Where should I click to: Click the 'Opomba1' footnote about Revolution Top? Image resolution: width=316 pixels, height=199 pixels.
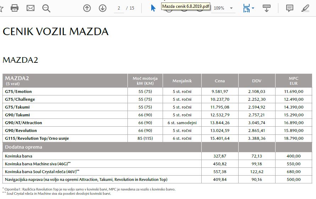pos(89,189)
